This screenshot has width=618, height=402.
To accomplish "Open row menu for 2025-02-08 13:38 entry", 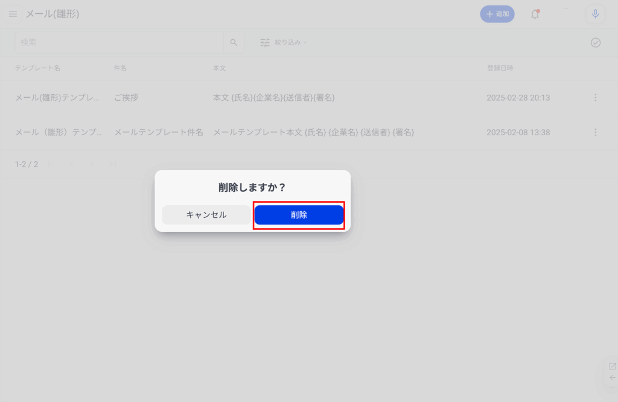I will (x=595, y=132).
